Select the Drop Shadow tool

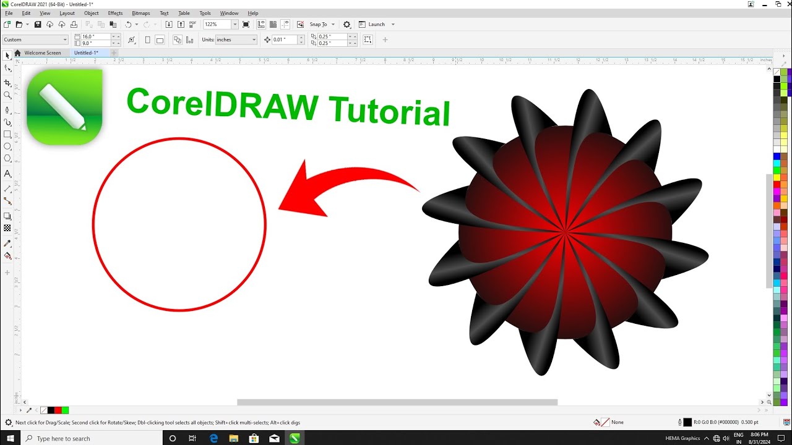click(x=7, y=216)
